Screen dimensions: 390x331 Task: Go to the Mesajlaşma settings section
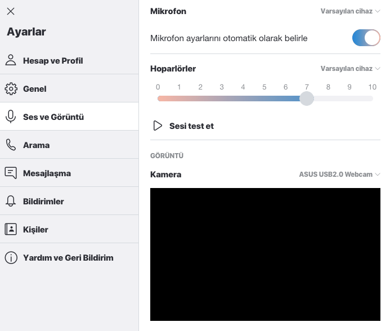pos(47,173)
